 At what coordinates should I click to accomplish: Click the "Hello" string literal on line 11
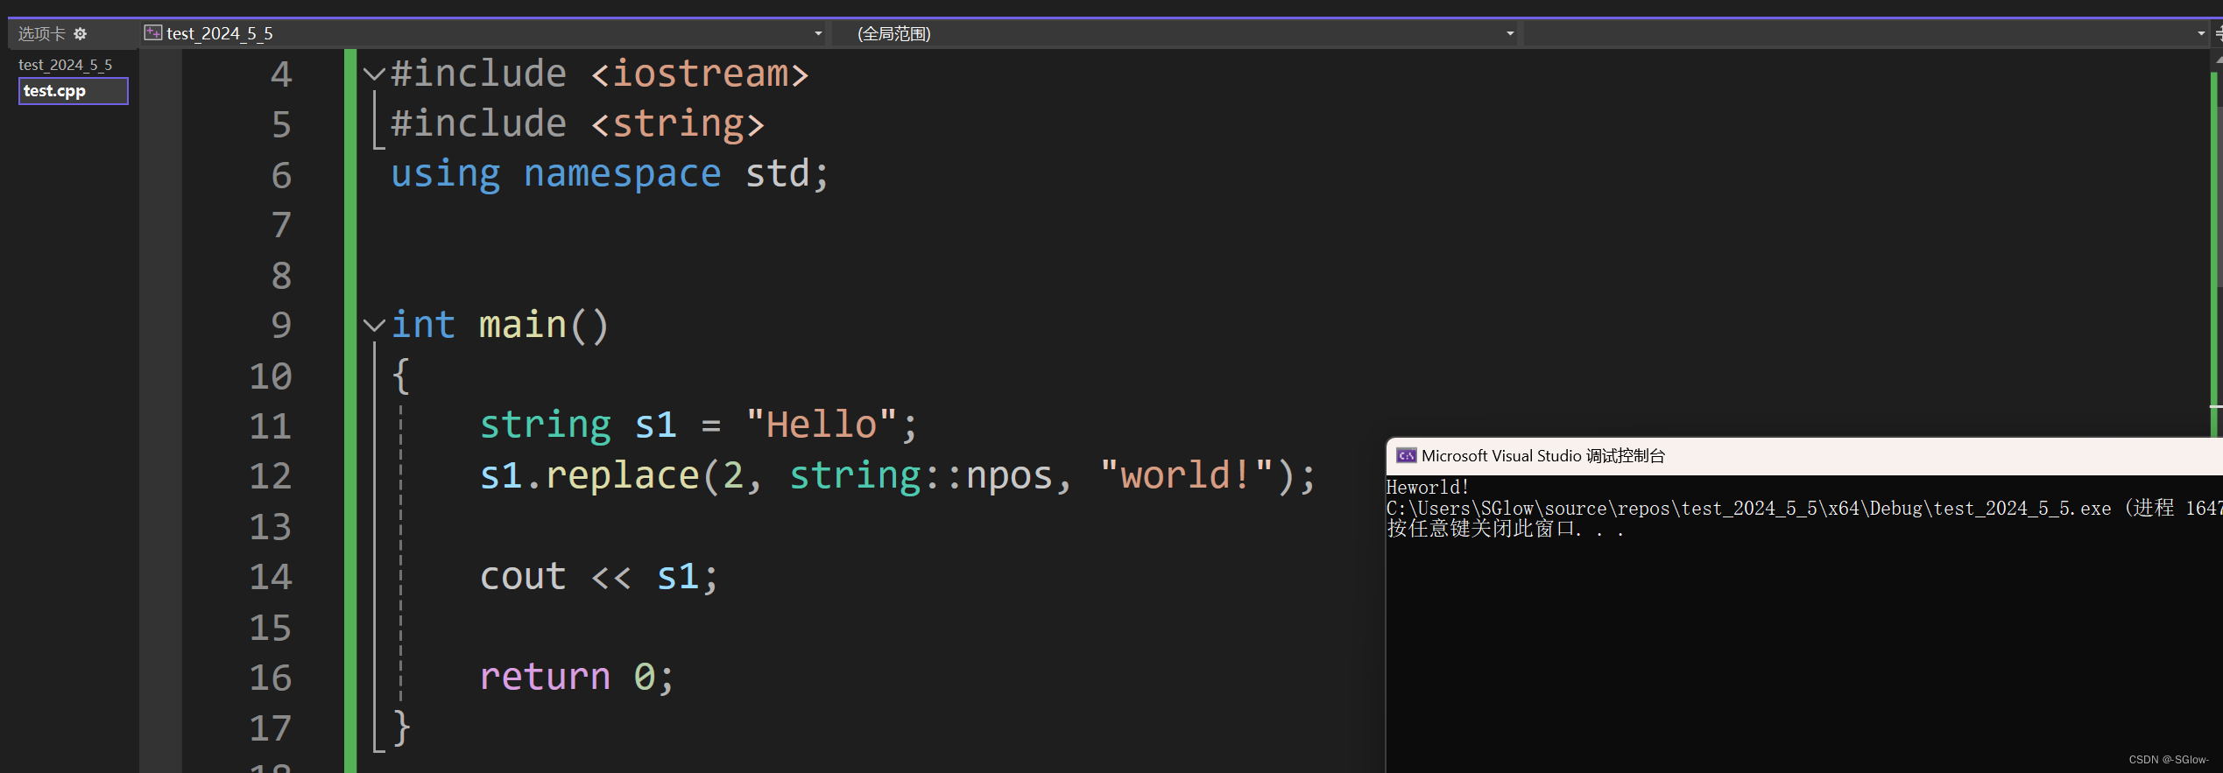tap(821, 425)
